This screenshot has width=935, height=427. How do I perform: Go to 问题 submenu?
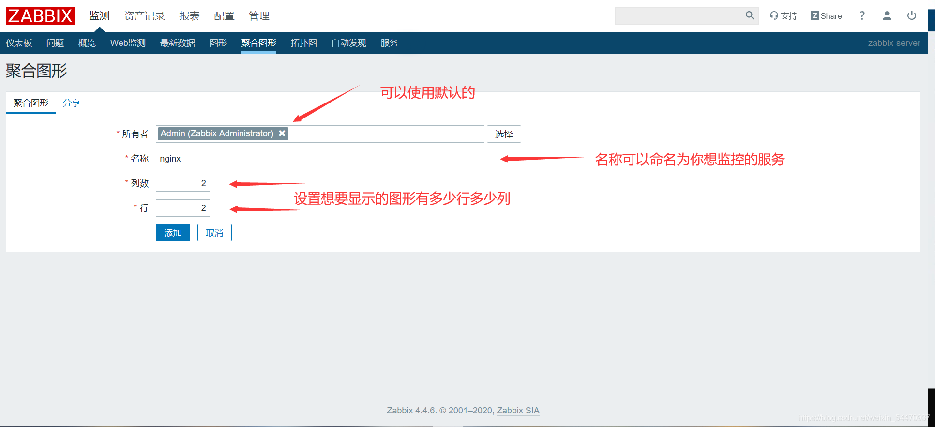(55, 43)
